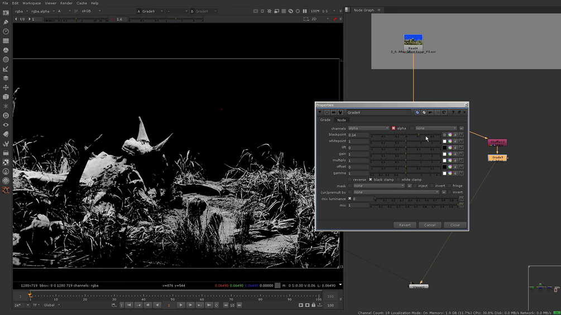Select the 3D cube tool in left toolbar
The height and width of the screenshot is (315, 561).
[6, 97]
